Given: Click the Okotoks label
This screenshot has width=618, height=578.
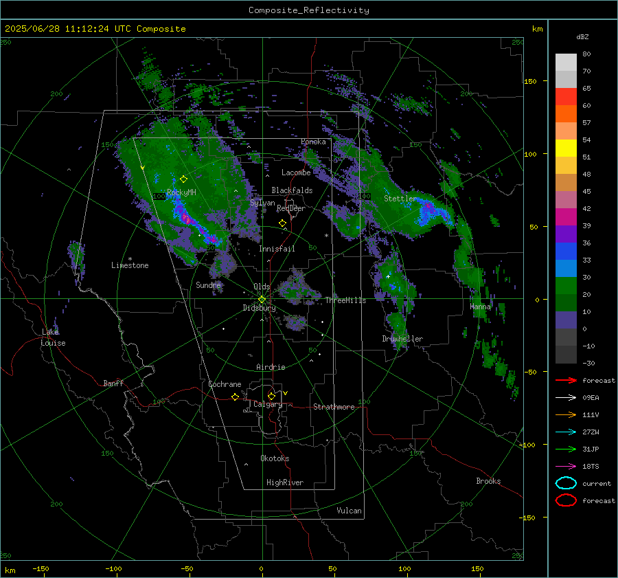Looking at the screenshot, I should click(x=275, y=458).
